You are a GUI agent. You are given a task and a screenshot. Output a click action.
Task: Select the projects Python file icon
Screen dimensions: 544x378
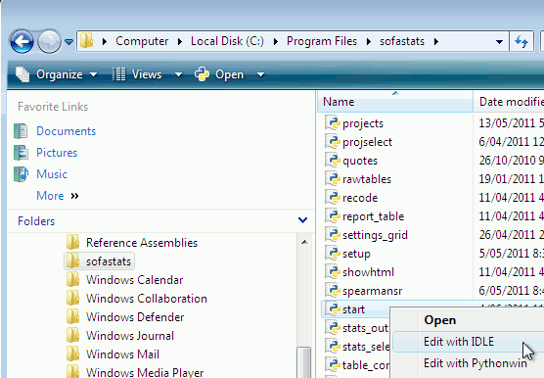tap(333, 122)
